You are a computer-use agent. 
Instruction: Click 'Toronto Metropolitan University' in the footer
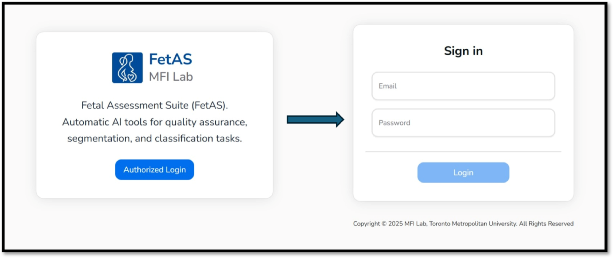[x=472, y=224]
